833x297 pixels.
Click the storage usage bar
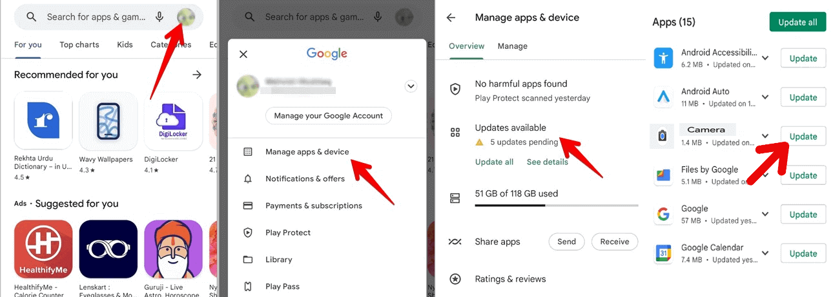pos(556,206)
